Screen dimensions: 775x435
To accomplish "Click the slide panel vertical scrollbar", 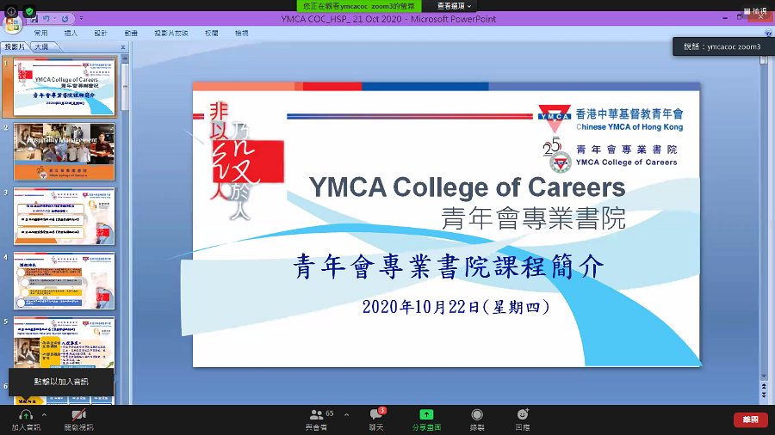I will coord(124,215).
